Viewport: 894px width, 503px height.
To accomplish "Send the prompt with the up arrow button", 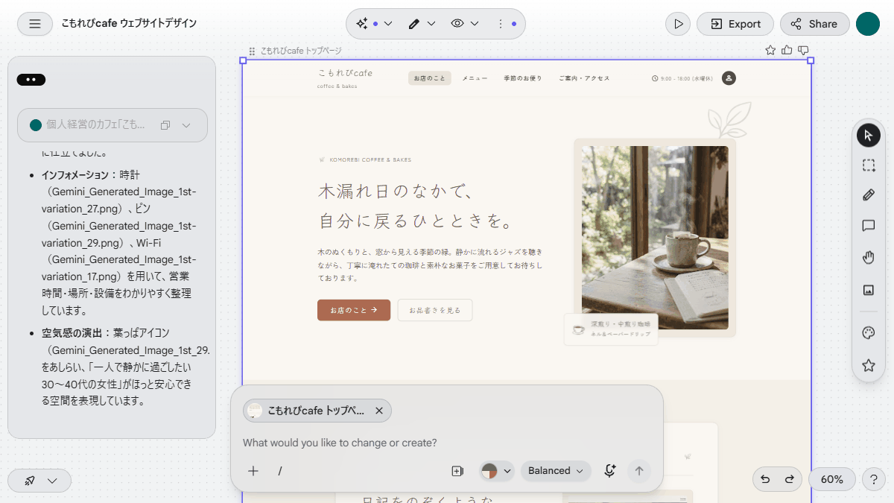I will point(638,471).
